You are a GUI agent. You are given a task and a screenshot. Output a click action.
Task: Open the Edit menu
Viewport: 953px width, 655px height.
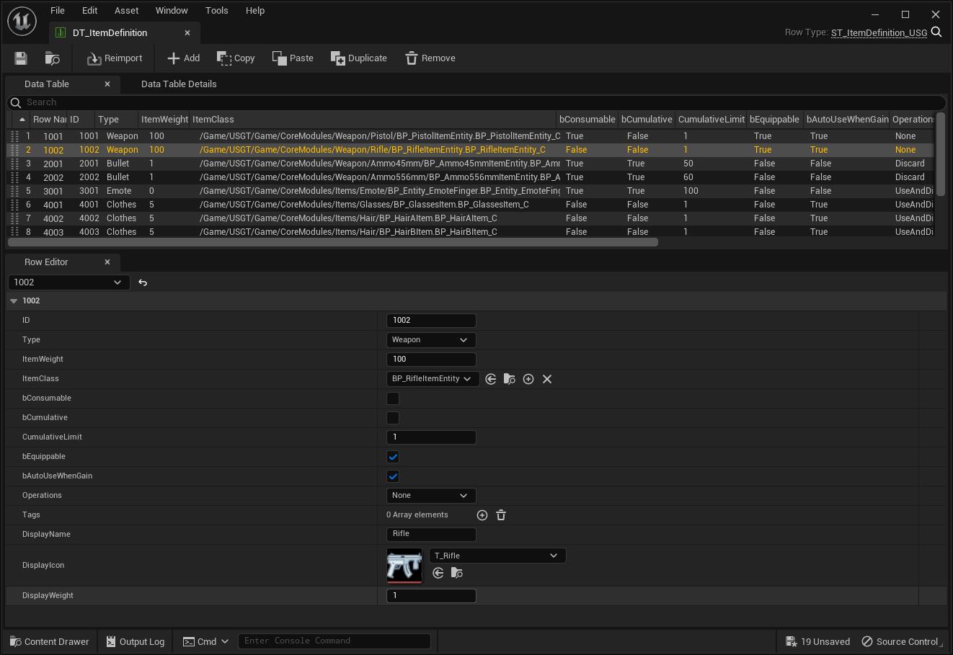[90, 11]
